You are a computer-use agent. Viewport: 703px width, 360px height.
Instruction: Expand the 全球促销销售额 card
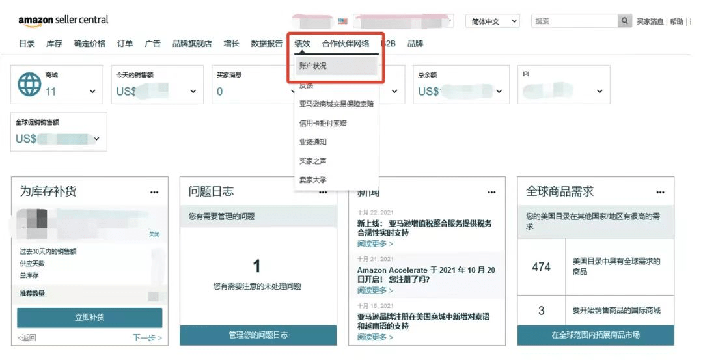pyautogui.click(x=97, y=139)
